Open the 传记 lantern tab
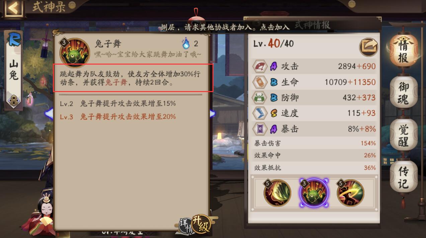The image size is (426, 238). (x=404, y=177)
